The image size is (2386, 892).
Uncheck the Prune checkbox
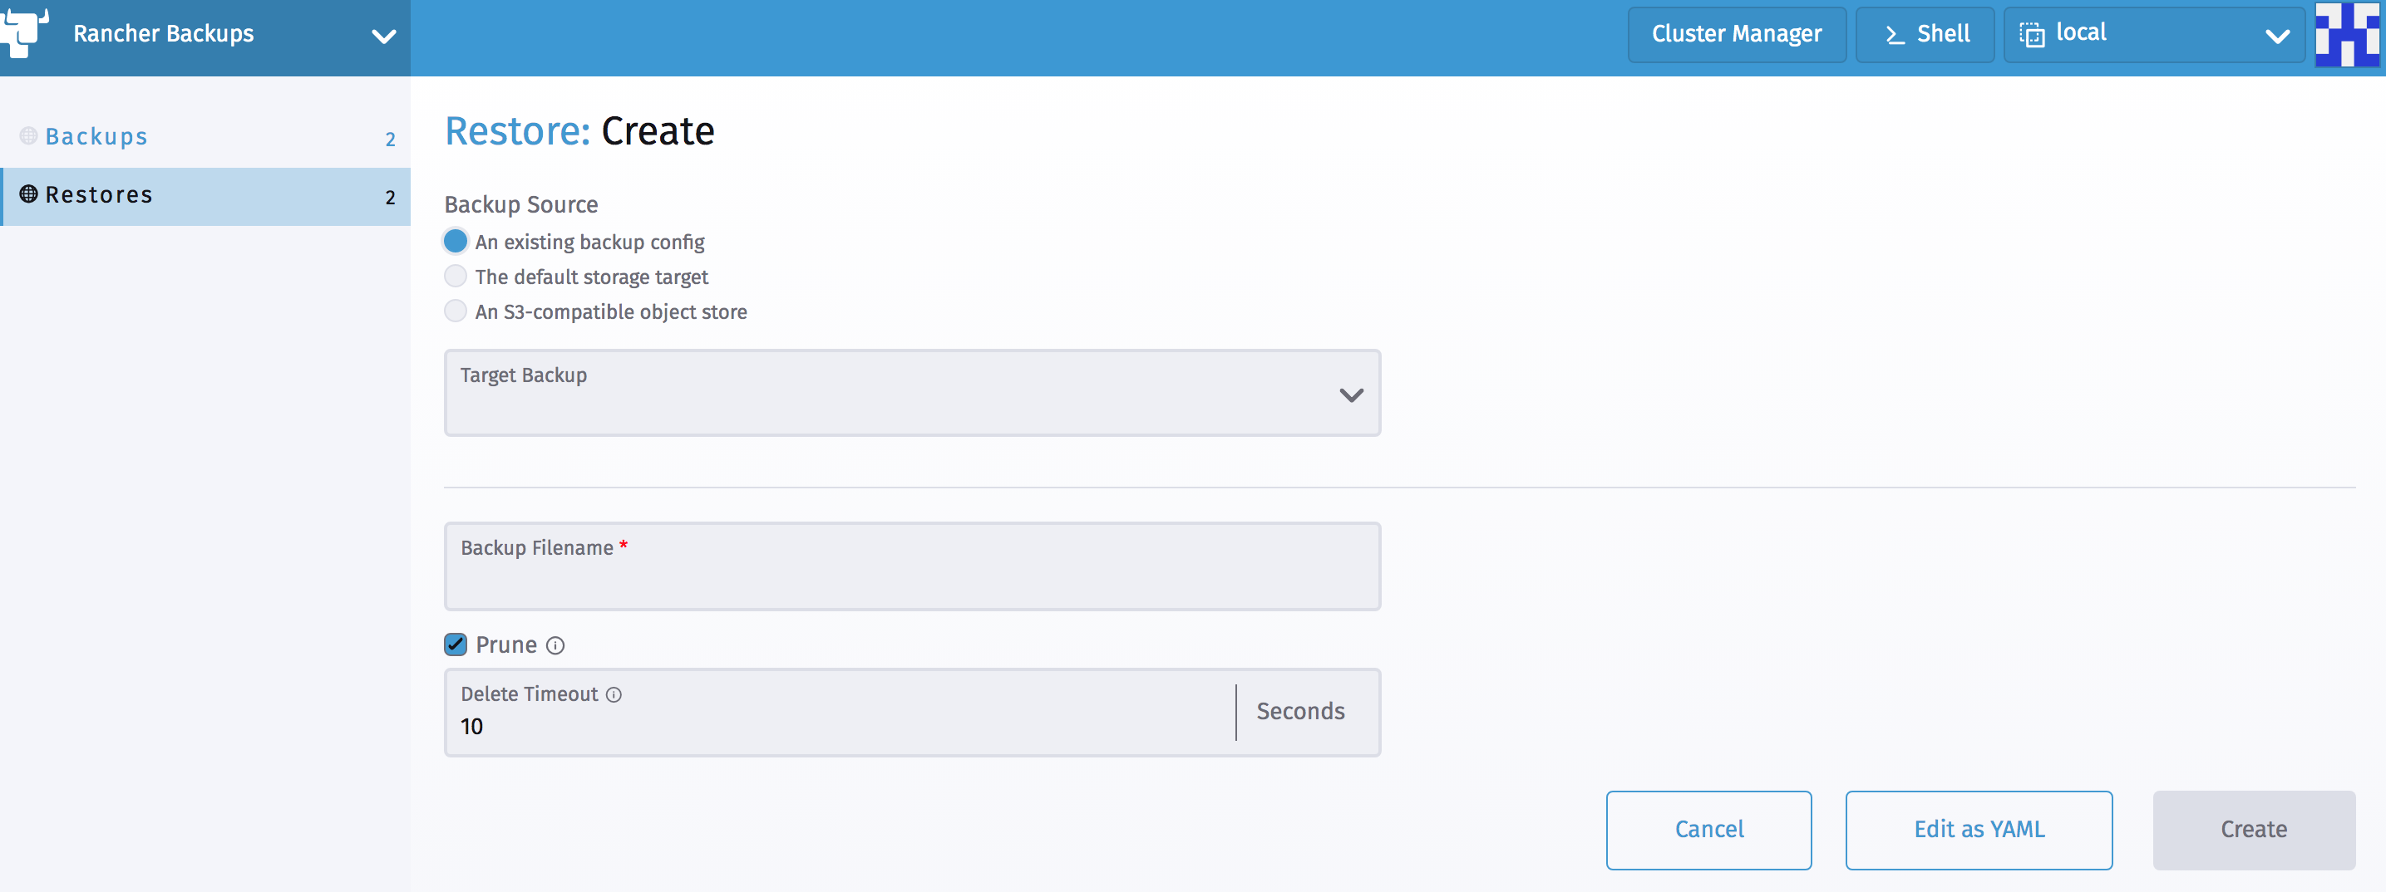(456, 645)
